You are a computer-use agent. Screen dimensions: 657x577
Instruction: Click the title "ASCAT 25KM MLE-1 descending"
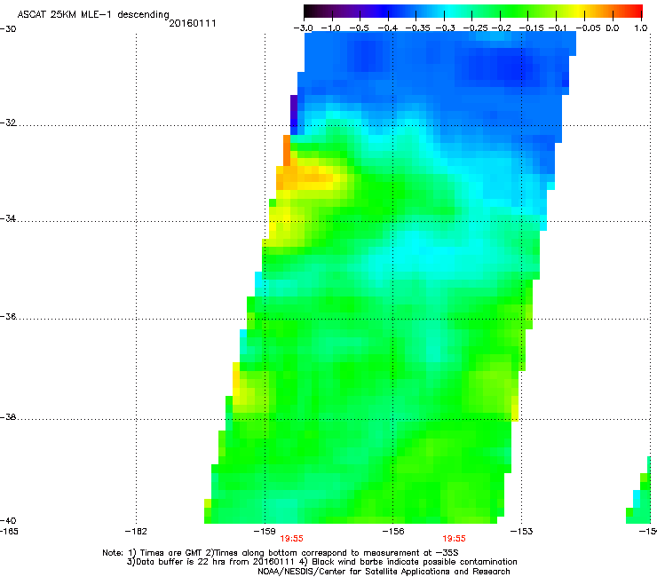[x=93, y=15]
